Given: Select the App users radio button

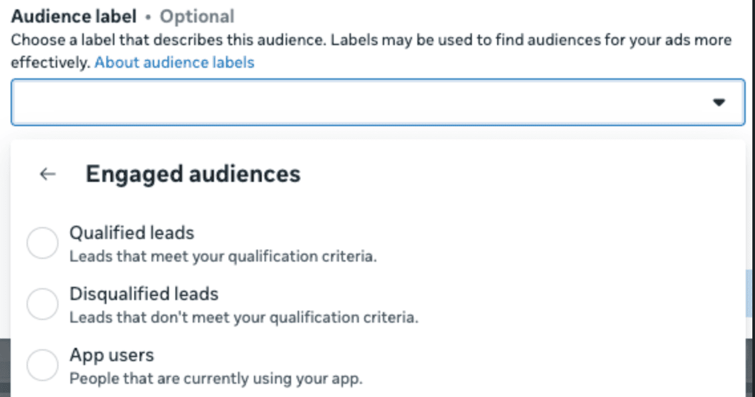Looking at the screenshot, I should pos(43,365).
